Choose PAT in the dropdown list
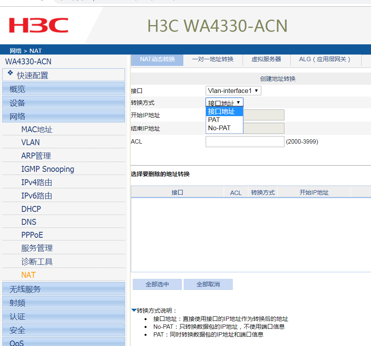Image resolution: width=371 pixels, height=346 pixels. point(224,120)
